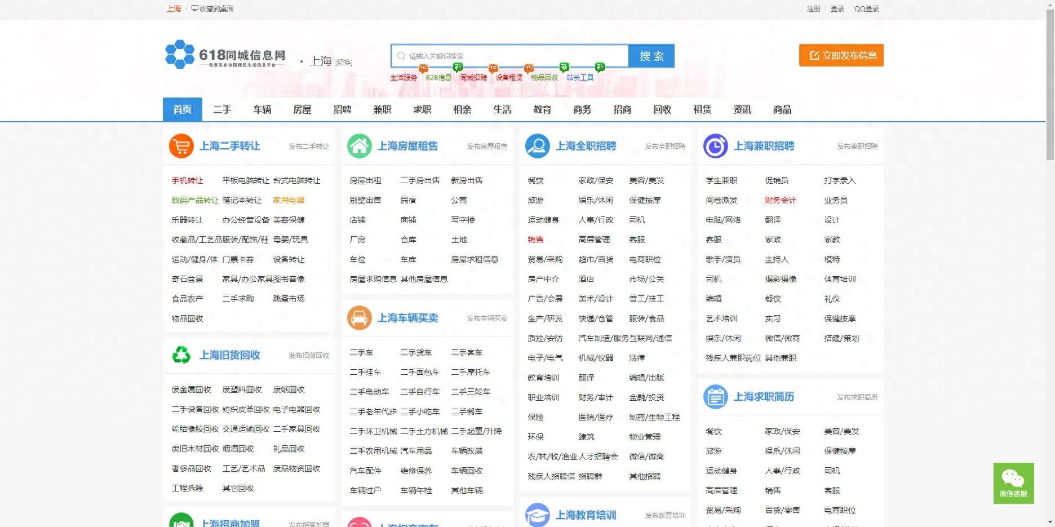Open the 手机转让 category link
The image size is (1055, 527).
click(187, 180)
